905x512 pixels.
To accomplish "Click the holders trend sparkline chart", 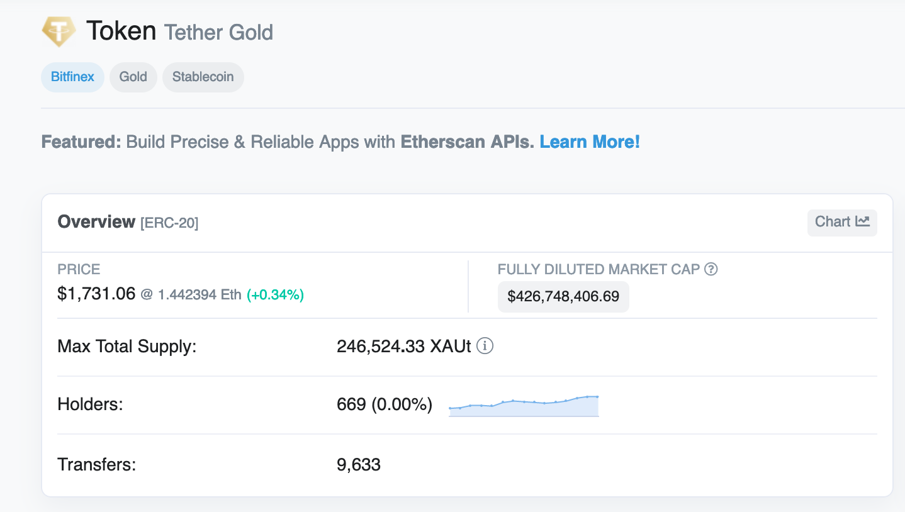I will coord(524,406).
